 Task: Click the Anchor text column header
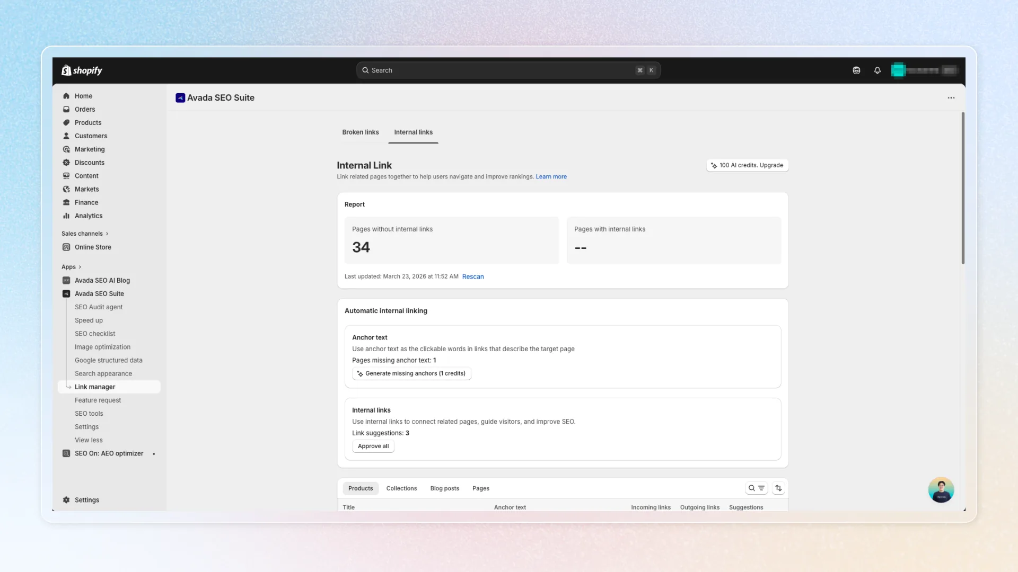[x=510, y=507]
